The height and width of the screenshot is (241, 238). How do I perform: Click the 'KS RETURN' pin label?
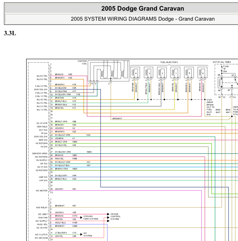tap(42, 143)
